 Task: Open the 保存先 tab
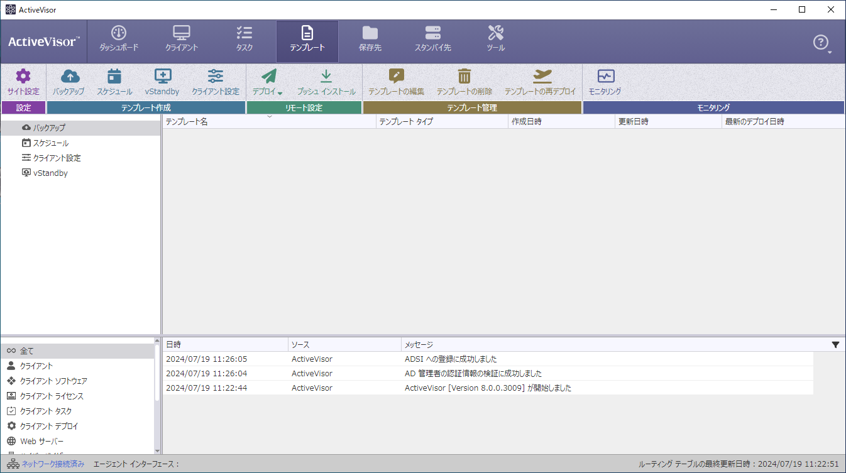click(370, 40)
